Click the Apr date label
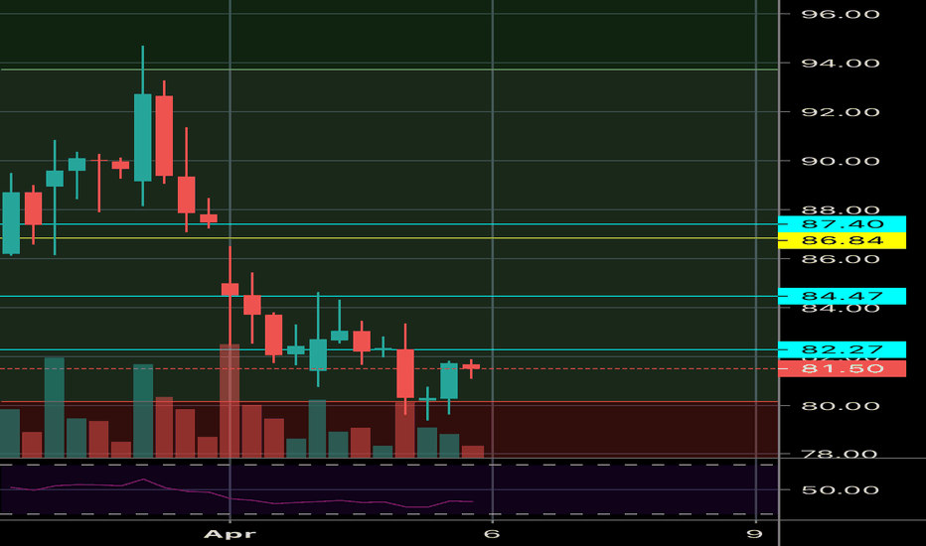The height and width of the screenshot is (546, 926). 230,534
